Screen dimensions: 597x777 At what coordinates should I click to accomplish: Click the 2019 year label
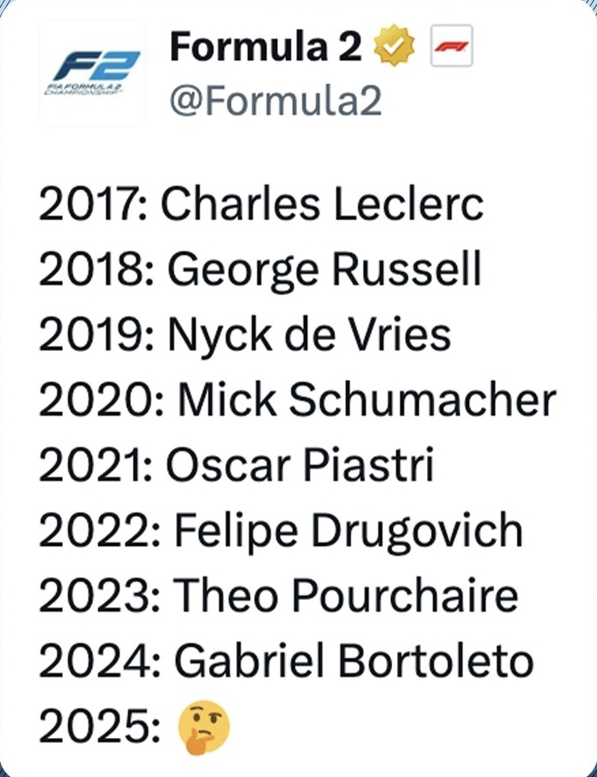[94, 336]
